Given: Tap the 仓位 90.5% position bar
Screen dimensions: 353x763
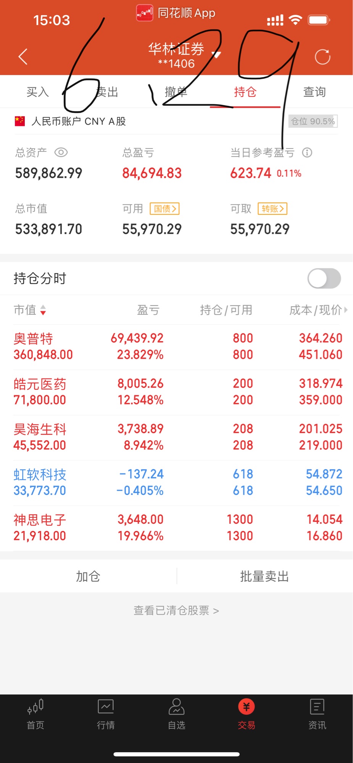Looking at the screenshot, I should click(x=313, y=121).
